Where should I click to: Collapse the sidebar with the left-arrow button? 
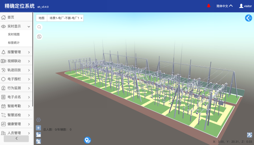[16, 138]
